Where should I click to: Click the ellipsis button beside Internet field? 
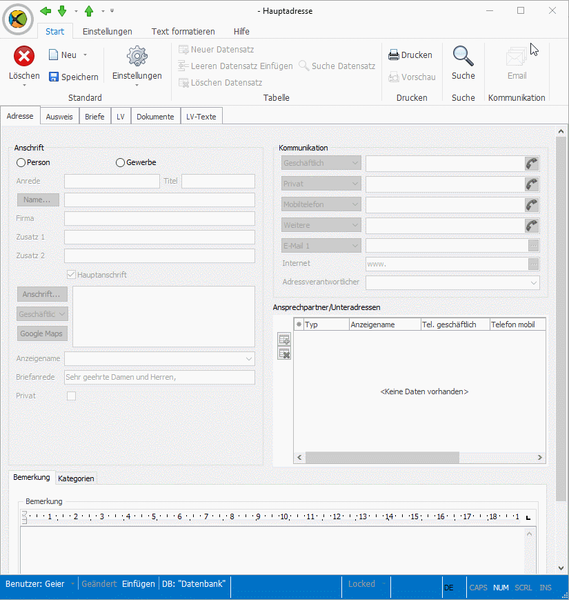click(533, 264)
